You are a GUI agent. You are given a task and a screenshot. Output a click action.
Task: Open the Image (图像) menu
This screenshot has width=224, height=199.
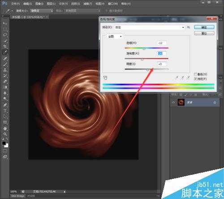(x=39, y=4)
